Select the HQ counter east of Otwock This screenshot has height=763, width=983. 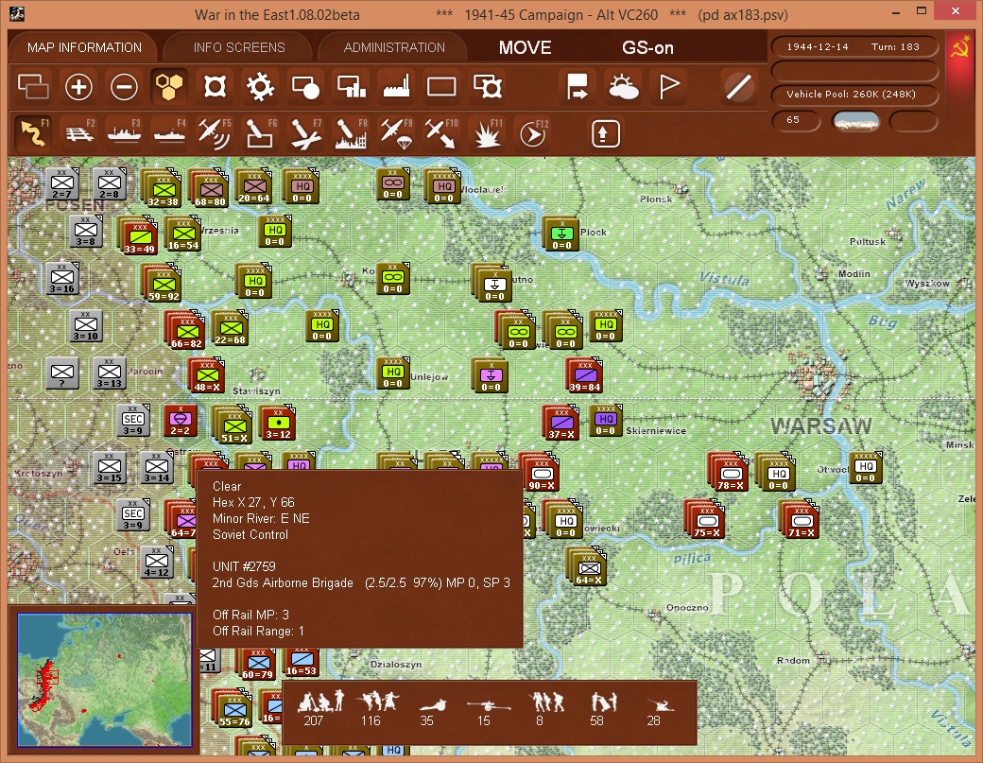866,468
